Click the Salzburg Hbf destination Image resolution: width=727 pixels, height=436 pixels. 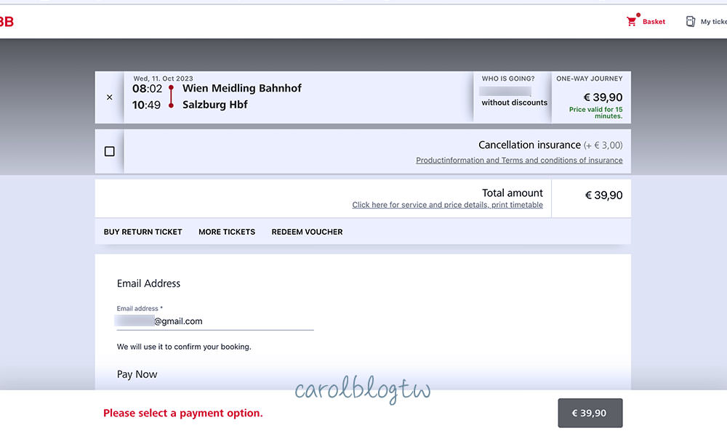[214, 105]
